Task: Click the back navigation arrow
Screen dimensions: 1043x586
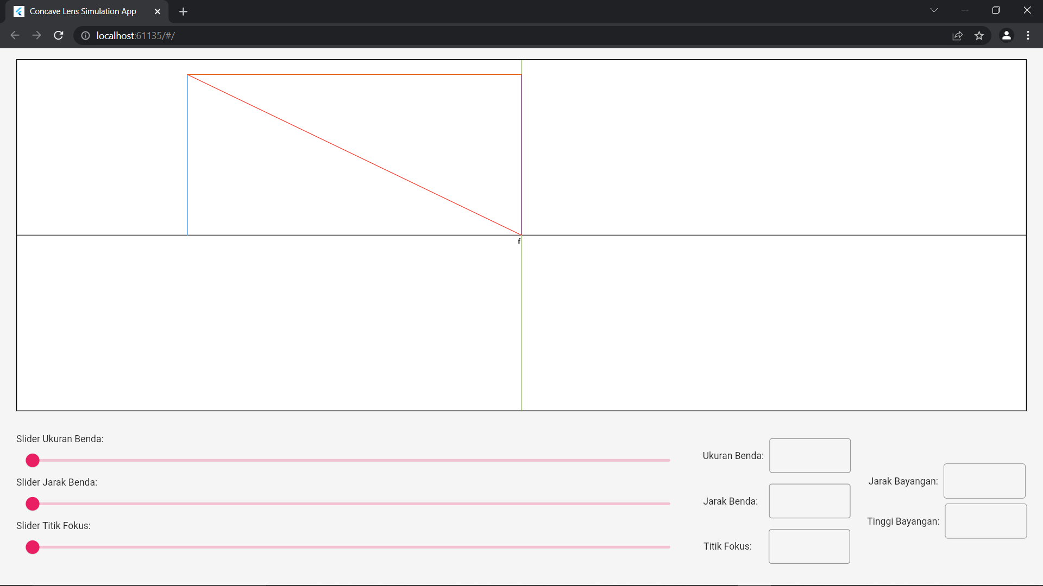Action: [x=15, y=35]
